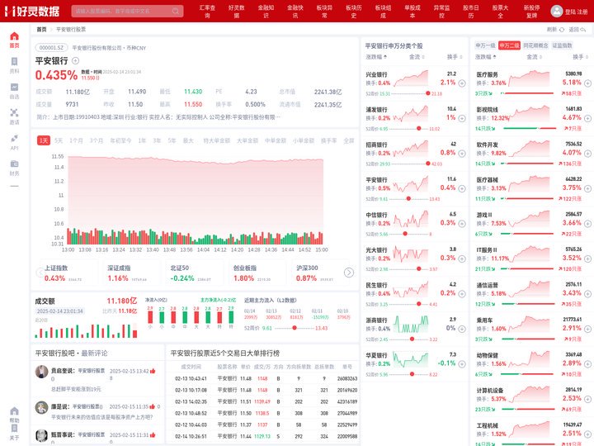
Task: Switch to the 证监指数 tab
Action: 562,45
